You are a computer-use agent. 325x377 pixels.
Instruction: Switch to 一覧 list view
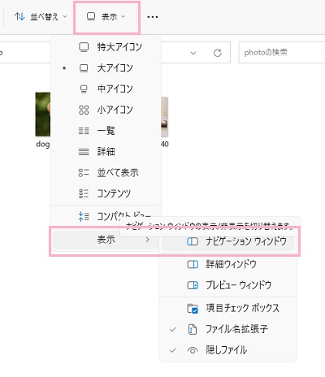point(106,131)
